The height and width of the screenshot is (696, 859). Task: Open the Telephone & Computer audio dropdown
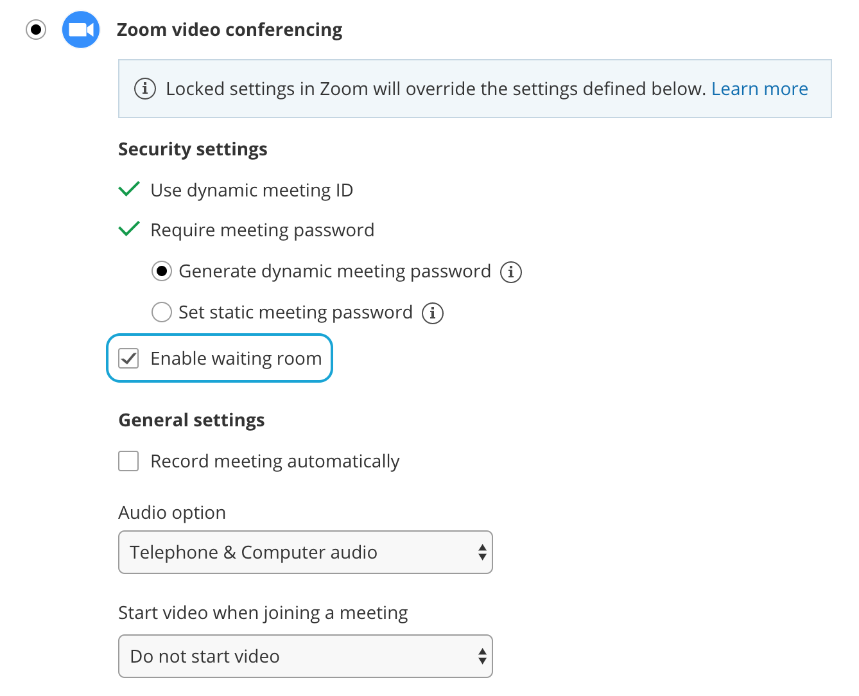click(x=305, y=552)
